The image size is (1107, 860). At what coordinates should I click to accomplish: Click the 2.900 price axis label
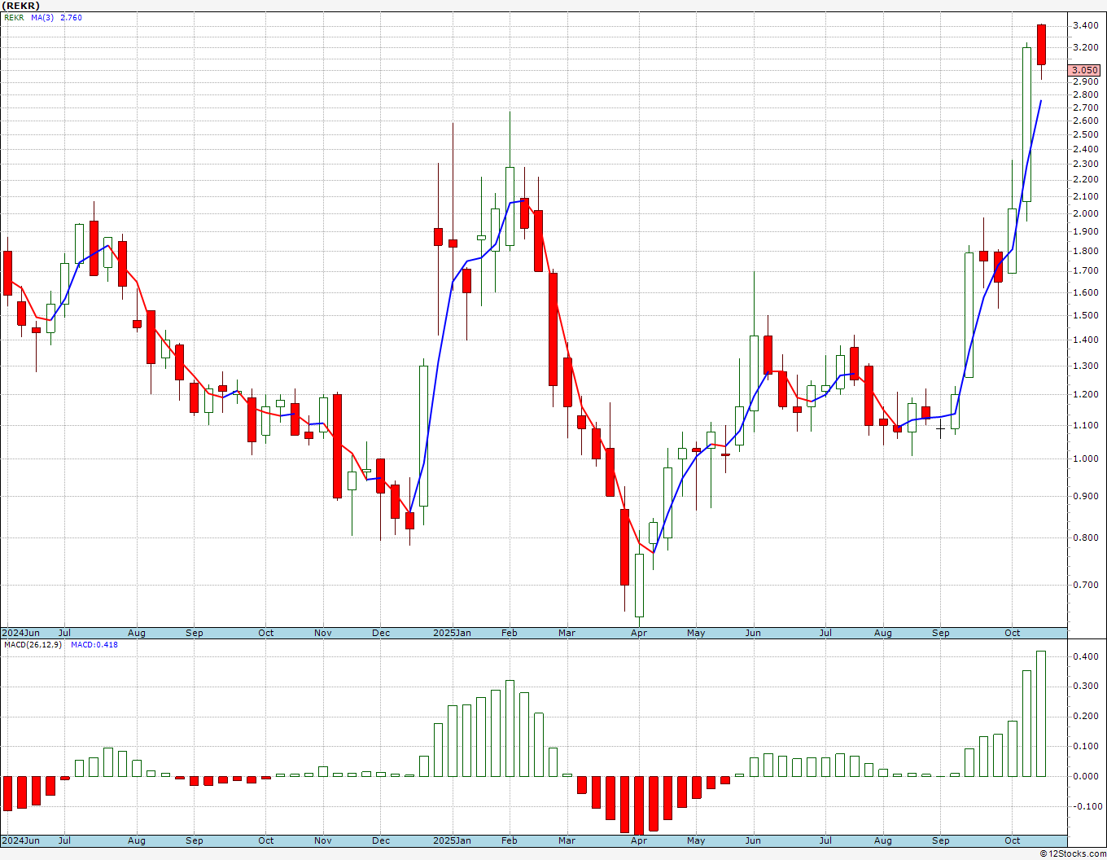(1086, 82)
